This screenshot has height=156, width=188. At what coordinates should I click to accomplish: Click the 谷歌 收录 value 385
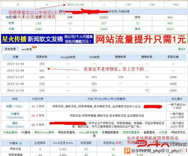(70, 23)
